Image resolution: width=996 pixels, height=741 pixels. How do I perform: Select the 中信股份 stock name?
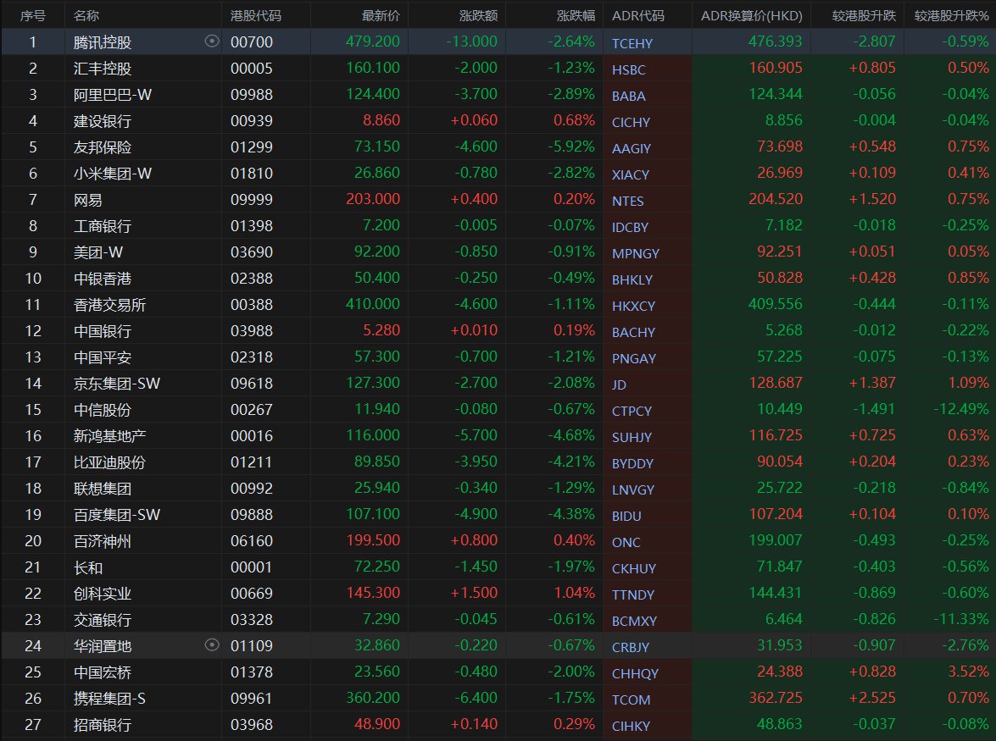pos(103,410)
